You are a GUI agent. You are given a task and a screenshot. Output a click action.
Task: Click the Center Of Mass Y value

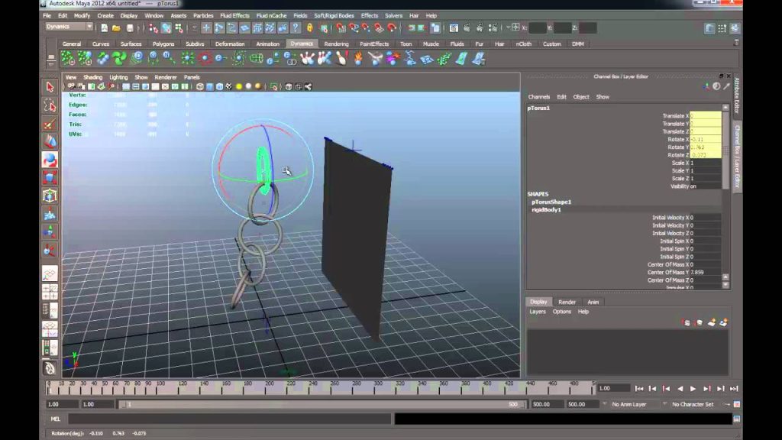coord(705,273)
